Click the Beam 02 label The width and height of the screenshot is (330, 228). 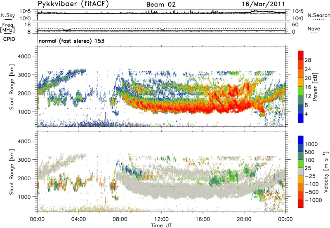point(161,5)
